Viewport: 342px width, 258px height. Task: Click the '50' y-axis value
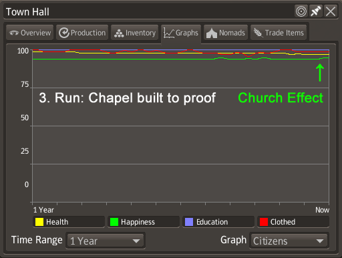(25, 118)
